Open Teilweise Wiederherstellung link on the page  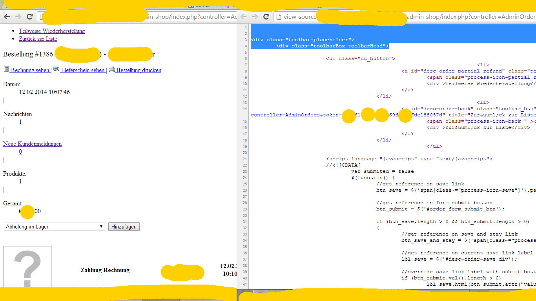coord(52,31)
